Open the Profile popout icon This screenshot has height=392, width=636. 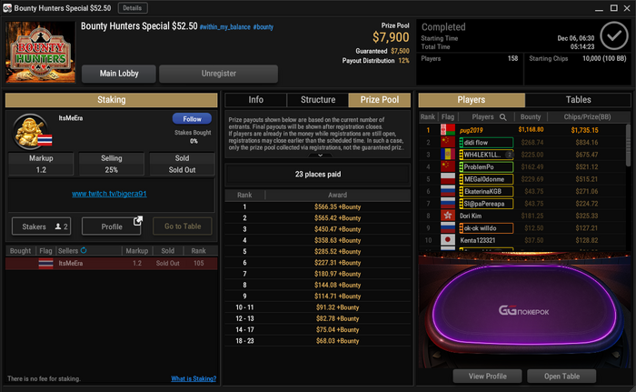(x=138, y=221)
